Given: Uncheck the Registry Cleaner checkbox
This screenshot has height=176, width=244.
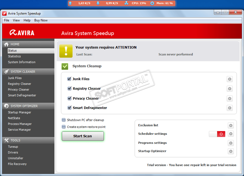Looking at the screenshot, I should point(70,88).
